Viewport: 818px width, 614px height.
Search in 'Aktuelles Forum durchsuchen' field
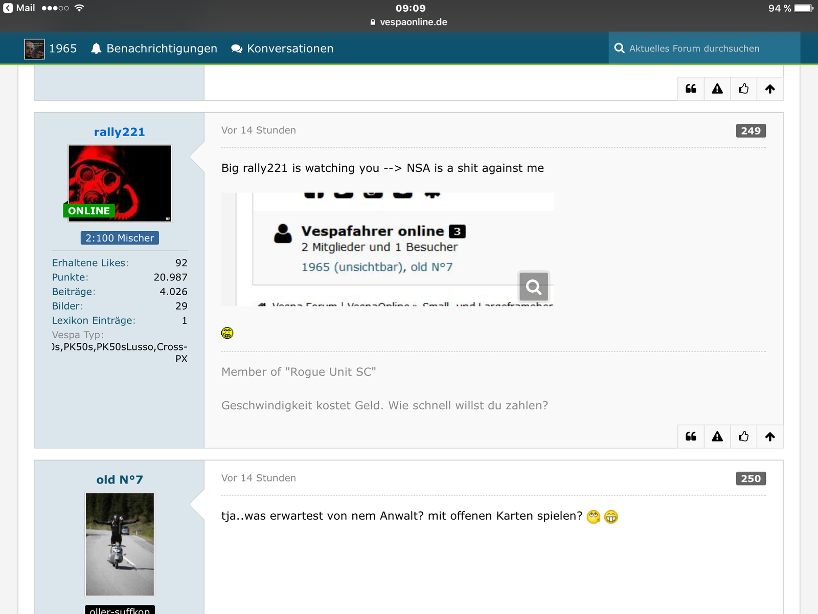coord(703,49)
